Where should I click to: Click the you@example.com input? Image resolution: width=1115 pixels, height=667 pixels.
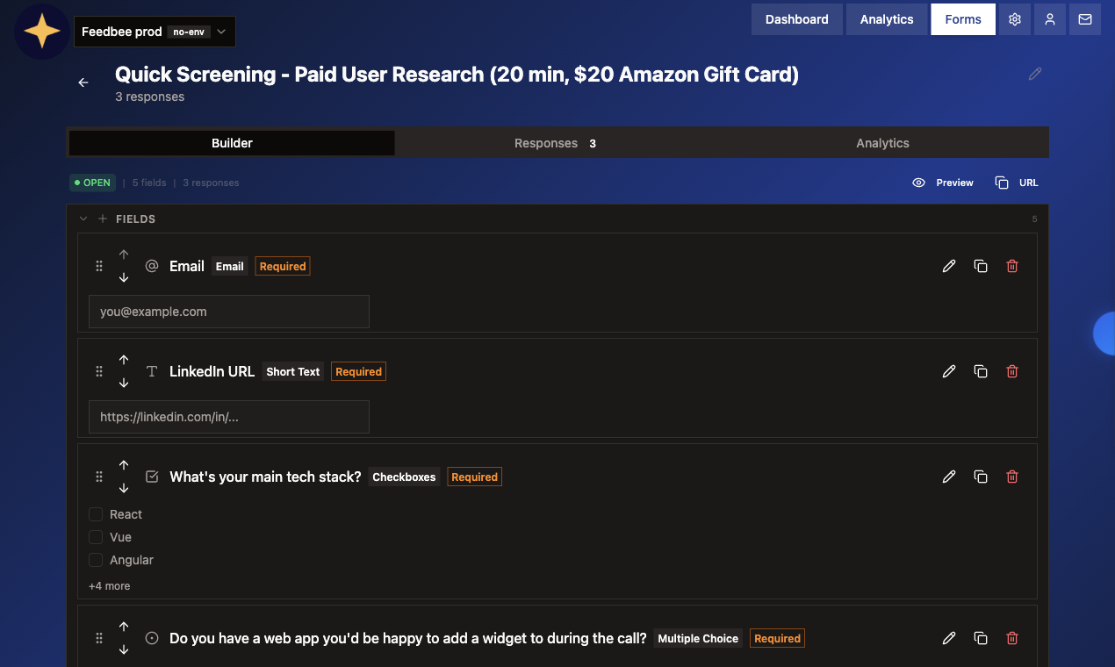[x=229, y=312]
